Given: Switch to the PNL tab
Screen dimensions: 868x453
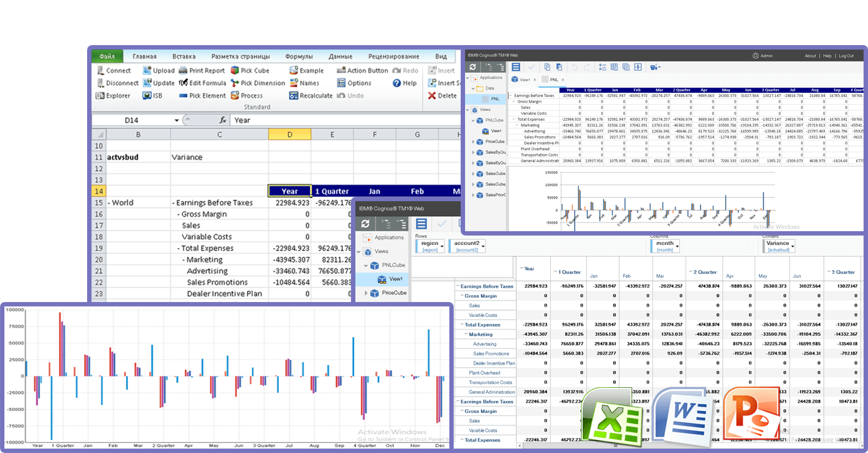Looking at the screenshot, I should (553, 80).
